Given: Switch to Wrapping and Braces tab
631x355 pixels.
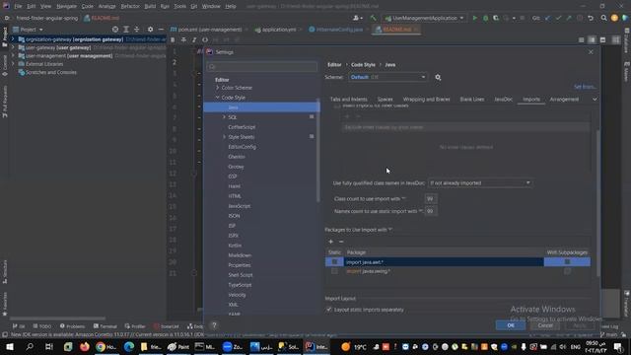Looking at the screenshot, I should pos(426,100).
